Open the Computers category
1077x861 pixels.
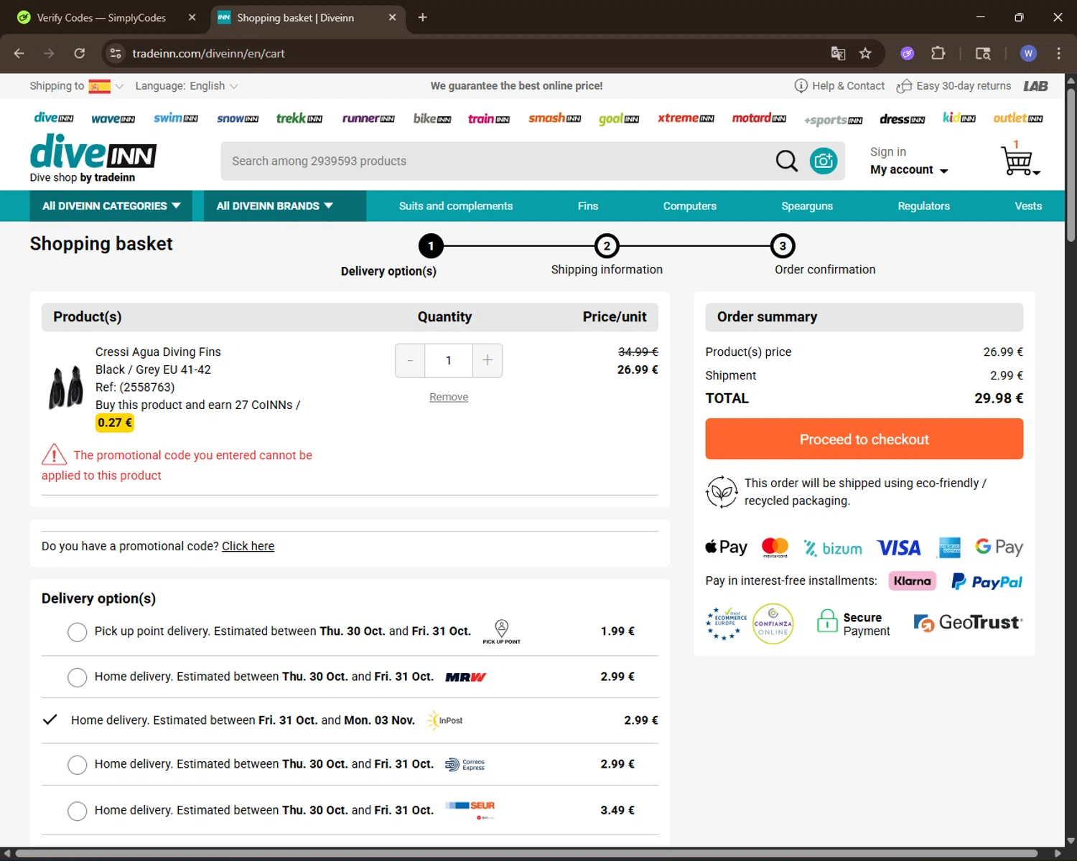click(x=689, y=206)
